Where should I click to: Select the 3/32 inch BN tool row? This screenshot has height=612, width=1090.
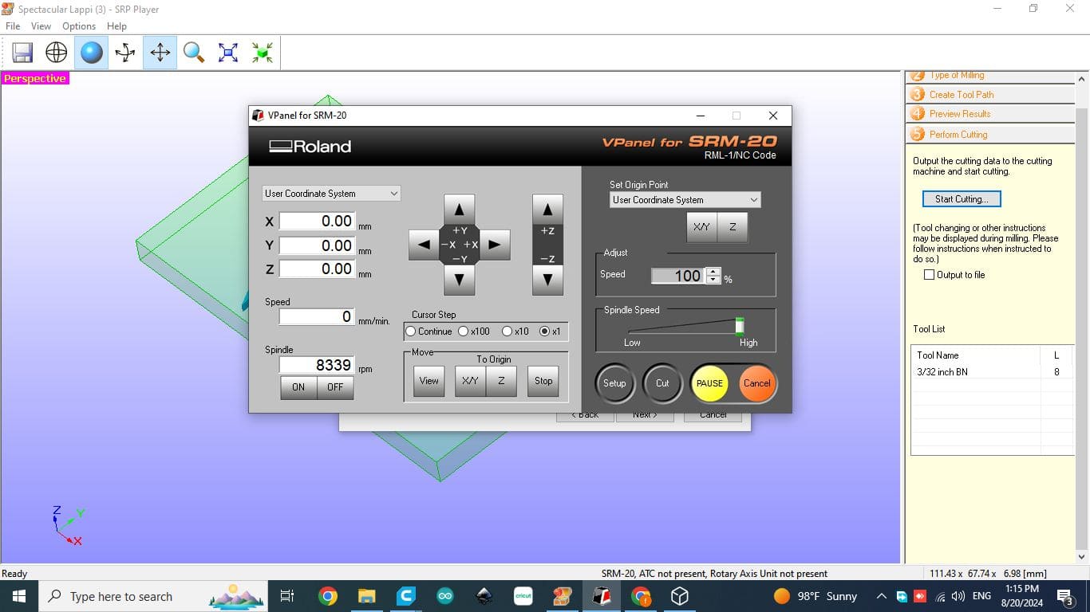(992, 372)
